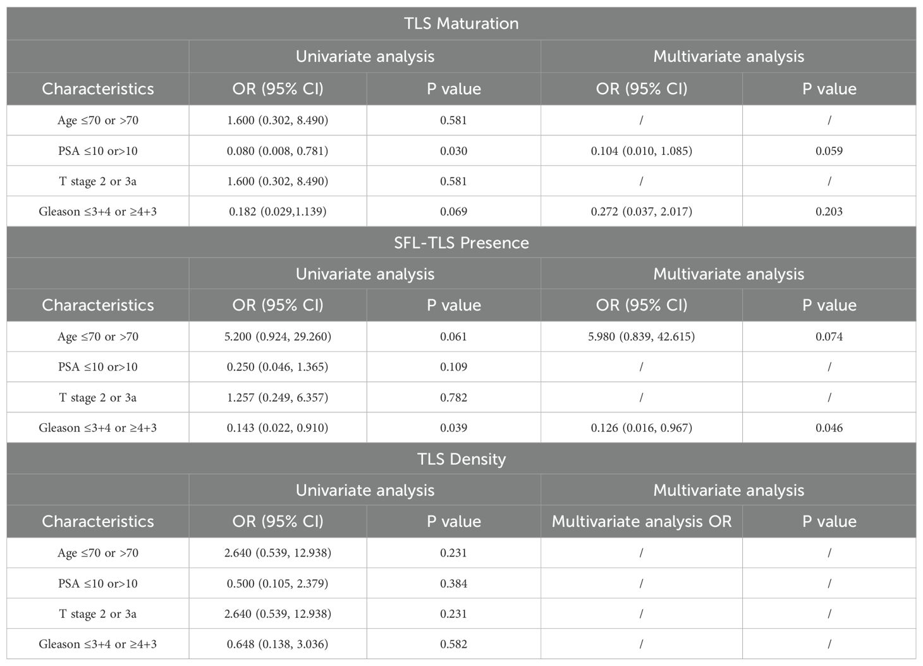This screenshot has height=666, width=923.
Task: Select PSA univariate P value 0.030
Action: click(x=453, y=151)
